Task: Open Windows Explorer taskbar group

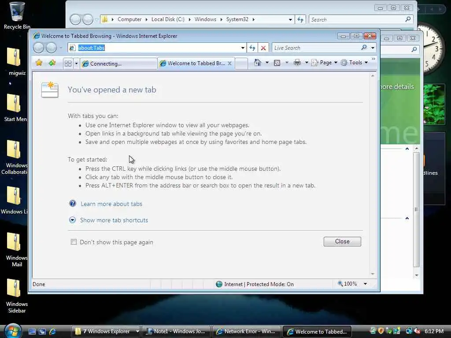Action: pos(106,331)
